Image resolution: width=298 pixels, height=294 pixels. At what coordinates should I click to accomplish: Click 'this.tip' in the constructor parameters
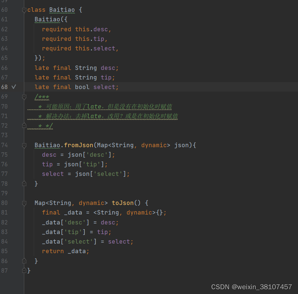point(90,39)
